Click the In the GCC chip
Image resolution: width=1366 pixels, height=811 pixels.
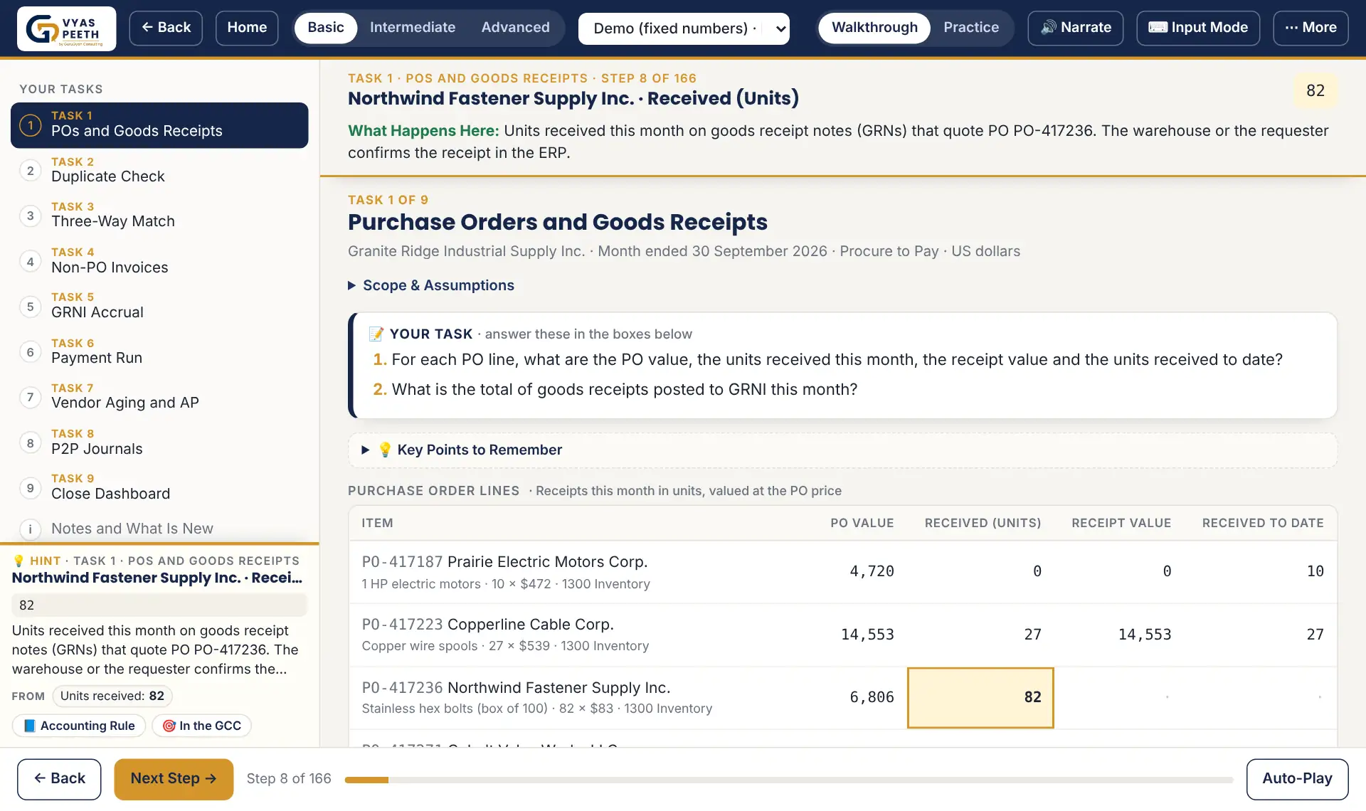(202, 726)
